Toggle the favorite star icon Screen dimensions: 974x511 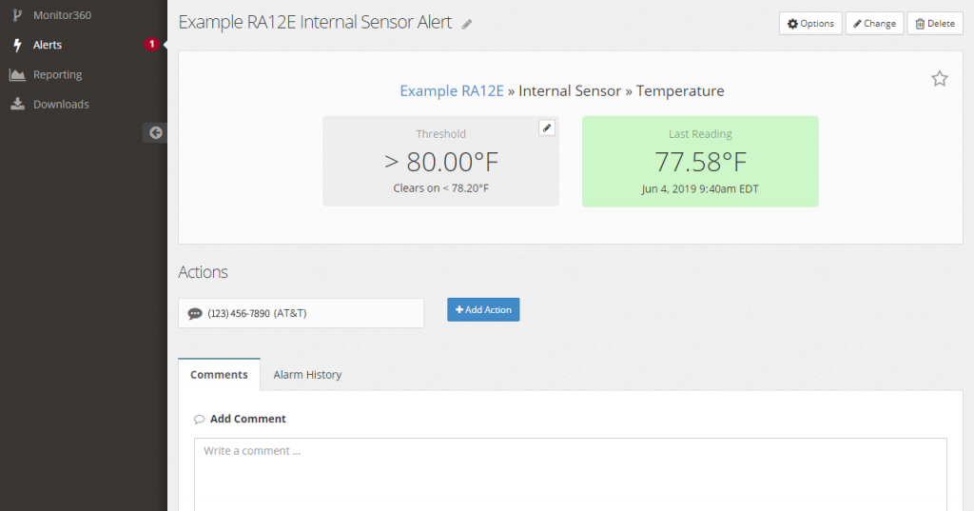[x=939, y=79]
